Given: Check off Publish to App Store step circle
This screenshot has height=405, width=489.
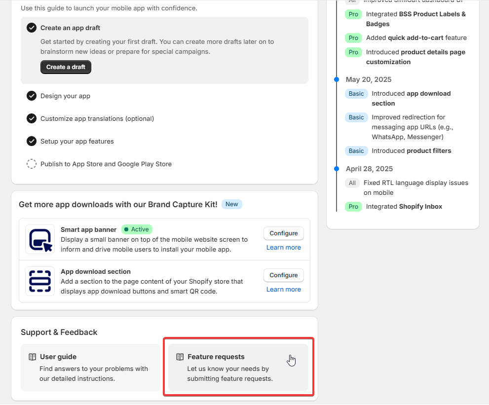Looking at the screenshot, I should pyautogui.click(x=32, y=164).
